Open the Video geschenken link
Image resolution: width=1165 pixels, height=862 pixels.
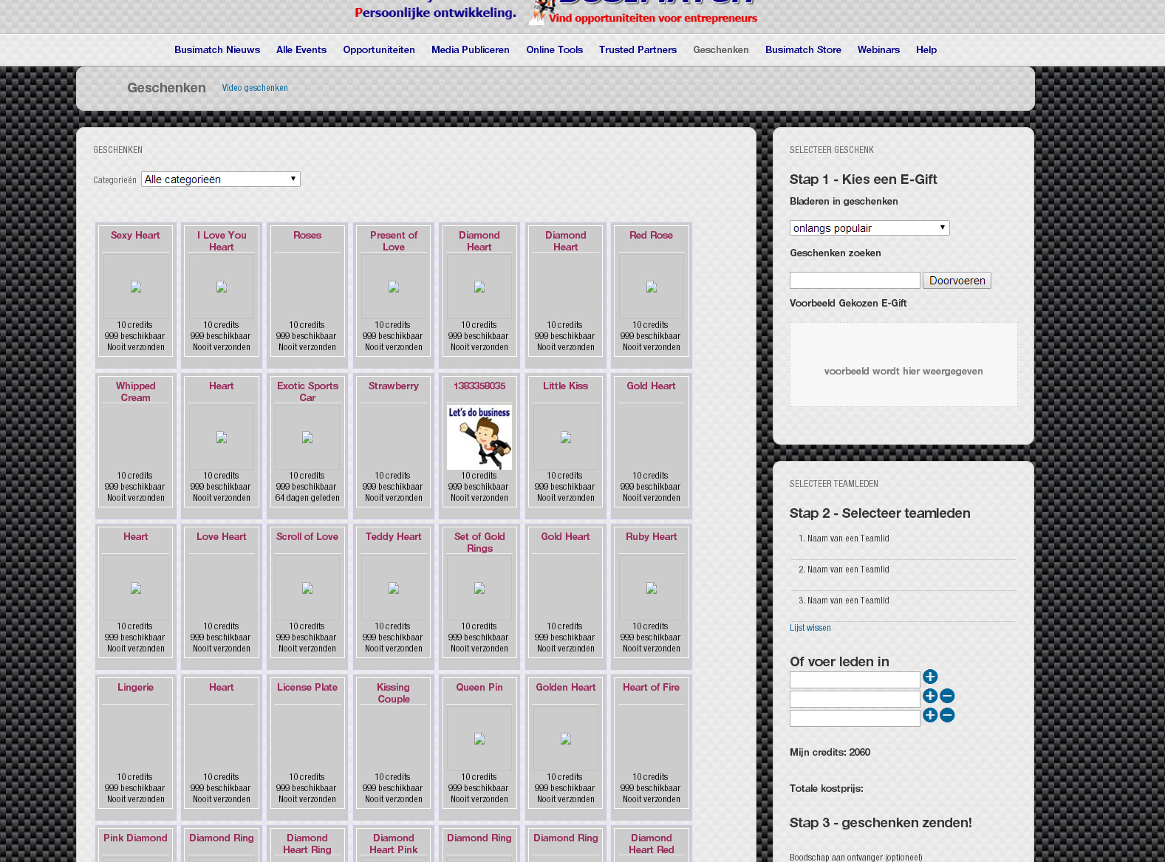click(x=255, y=88)
